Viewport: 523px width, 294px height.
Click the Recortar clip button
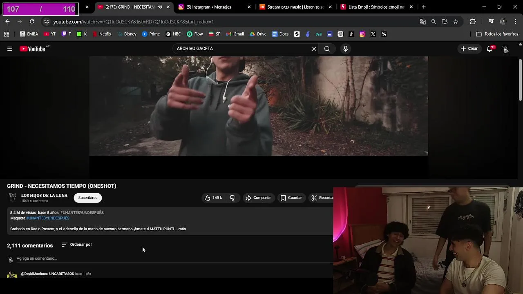click(x=322, y=198)
